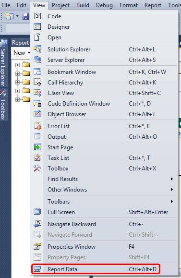Click the Navigate Backward icon
181x278 pixels.
pos(37,224)
